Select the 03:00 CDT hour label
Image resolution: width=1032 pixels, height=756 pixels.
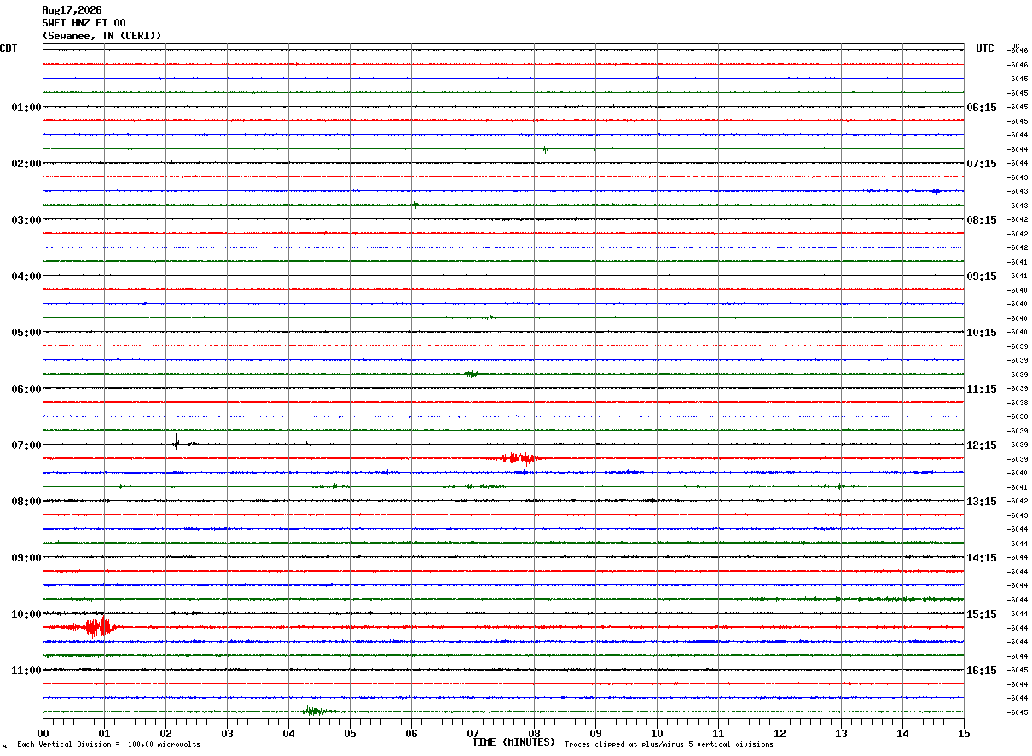pyautogui.click(x=26, y=220)
